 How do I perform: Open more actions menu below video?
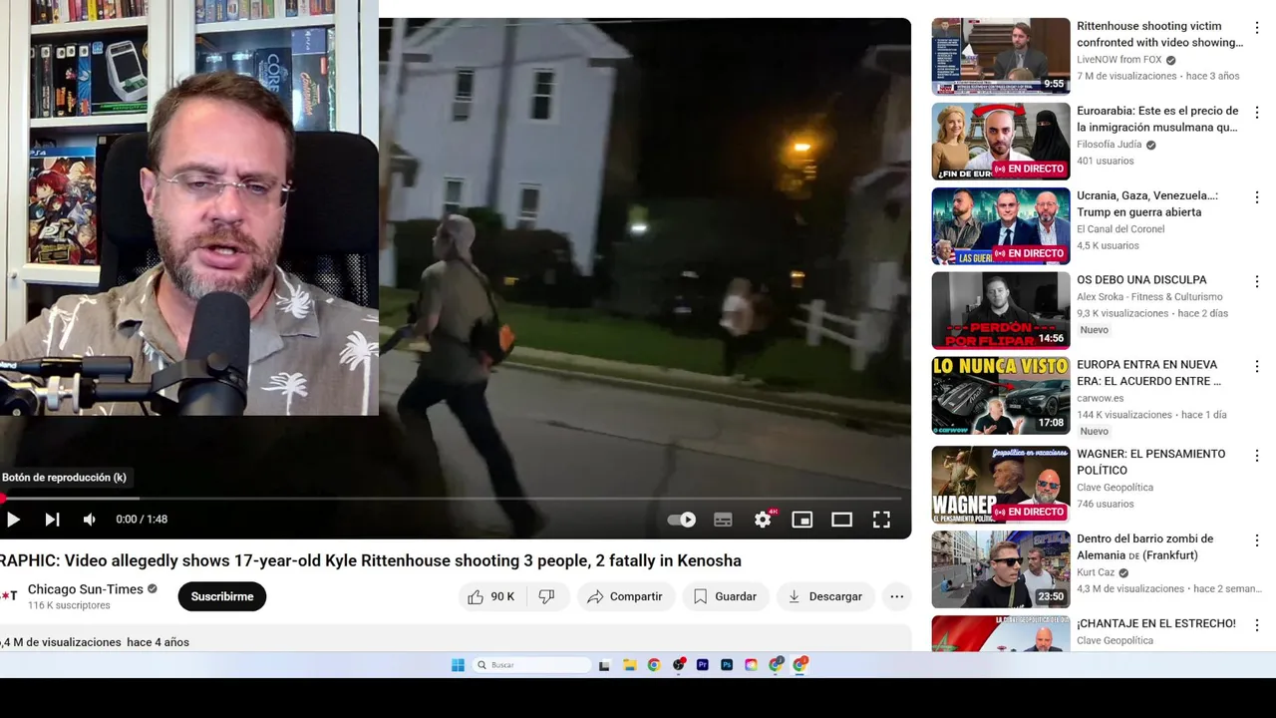tap(897, 596)
